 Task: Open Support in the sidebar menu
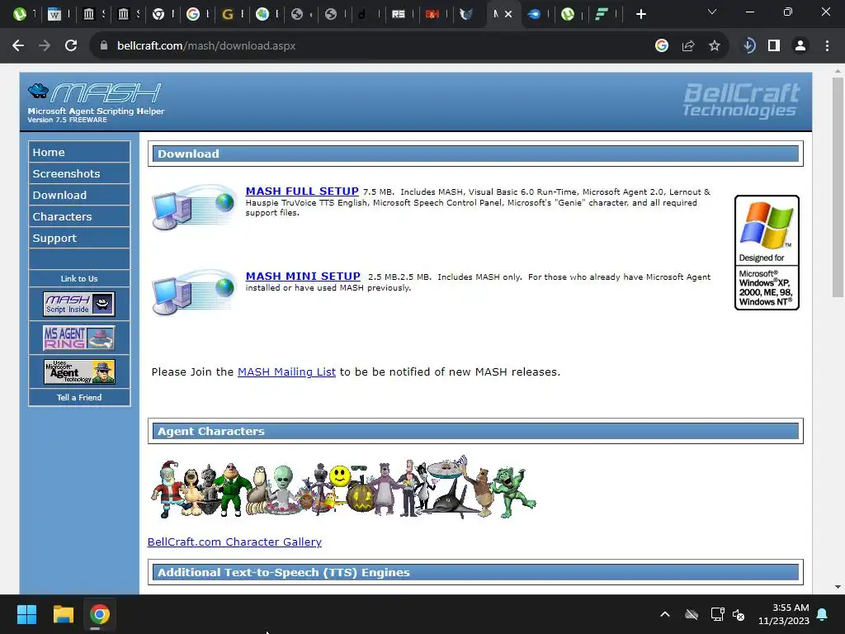click(x=79, y=239)
